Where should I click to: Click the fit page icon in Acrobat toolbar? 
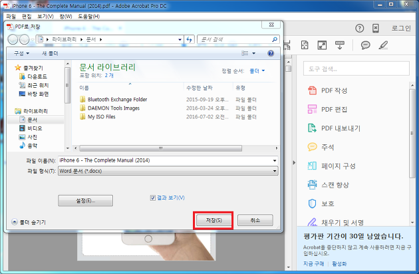(305, 45)
